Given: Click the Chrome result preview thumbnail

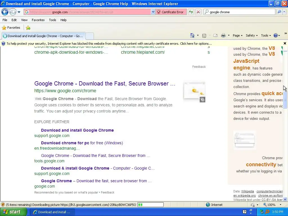Looking at the screenshot, I should [x=194, y=91].
